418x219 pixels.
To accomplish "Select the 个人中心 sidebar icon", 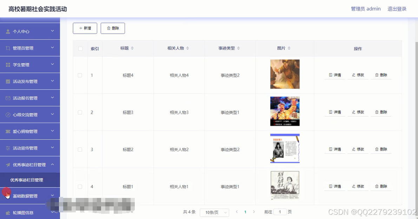I will click(8, 31).
